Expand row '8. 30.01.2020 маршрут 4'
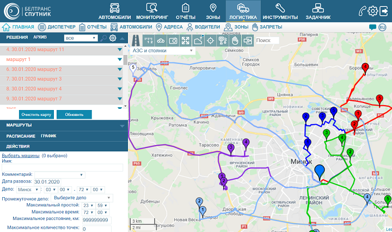 click(120, 89)
